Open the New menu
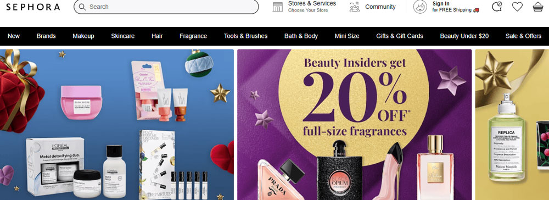This screenshot has height=200, width=549. (14, 36)
